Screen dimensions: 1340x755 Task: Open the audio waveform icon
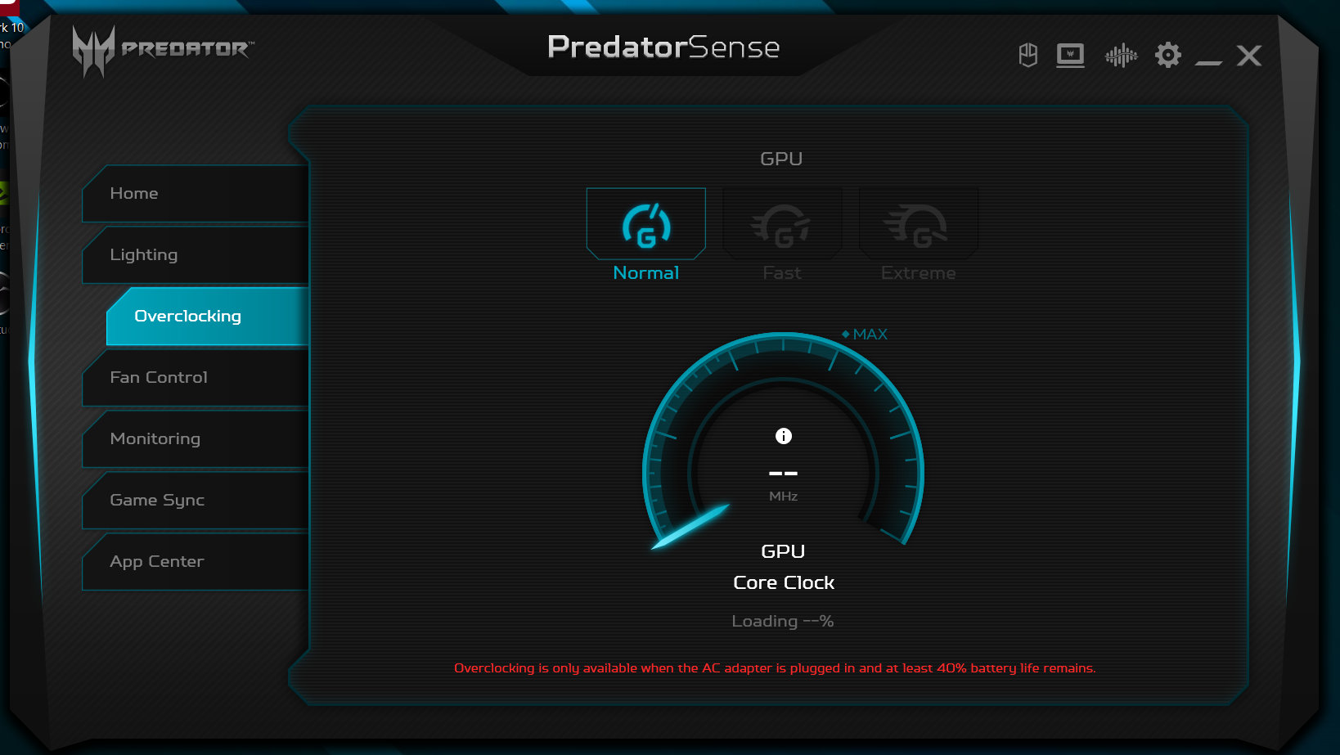[x=1121, y=56]
